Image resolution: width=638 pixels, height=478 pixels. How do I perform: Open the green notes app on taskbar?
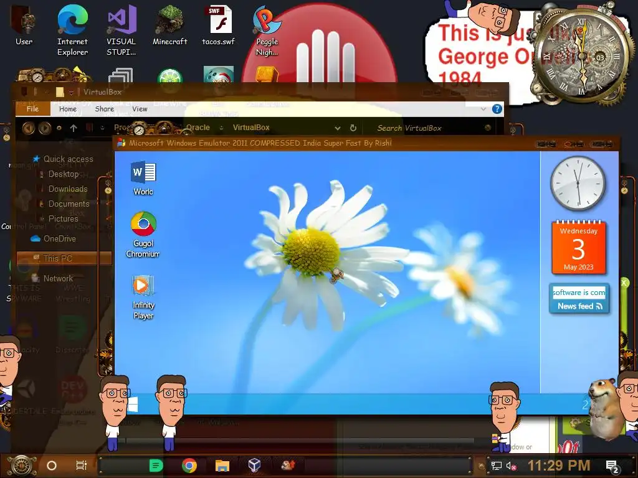pyautogui.click(x=156, y=466)
